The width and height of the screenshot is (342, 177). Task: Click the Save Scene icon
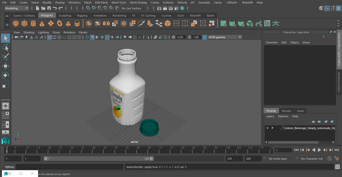(x=49, y=8)
